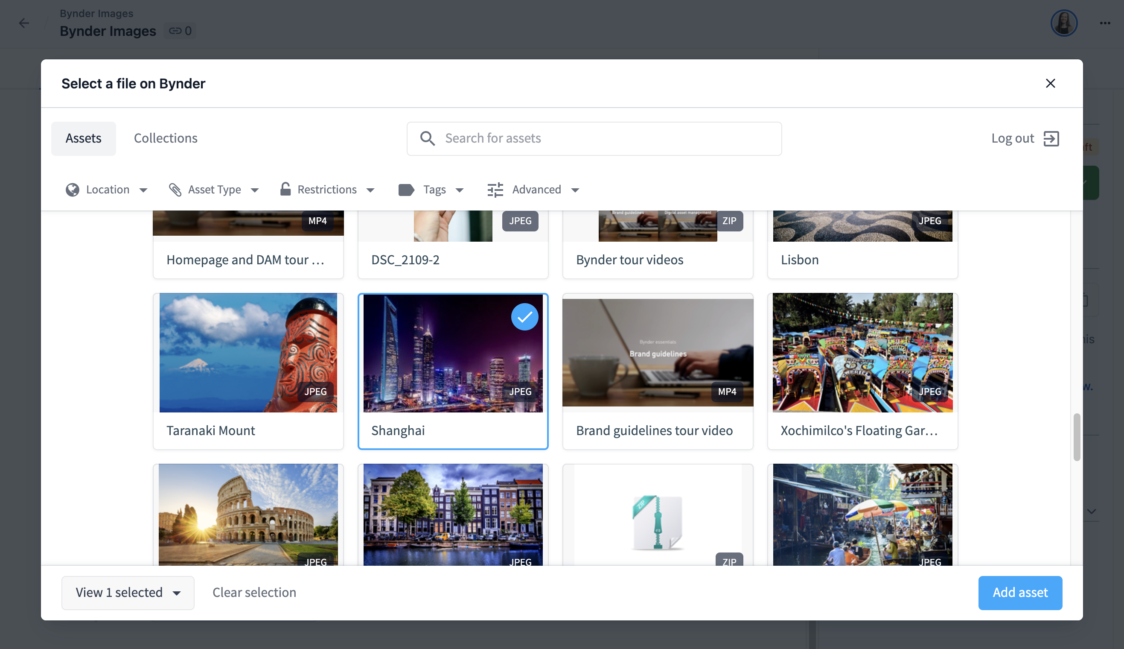Viewport: 1124px width, 649px height.
Task: Click the asset list vertical scrollbar
Action: pyautogui.click(x=1077, y=437)
